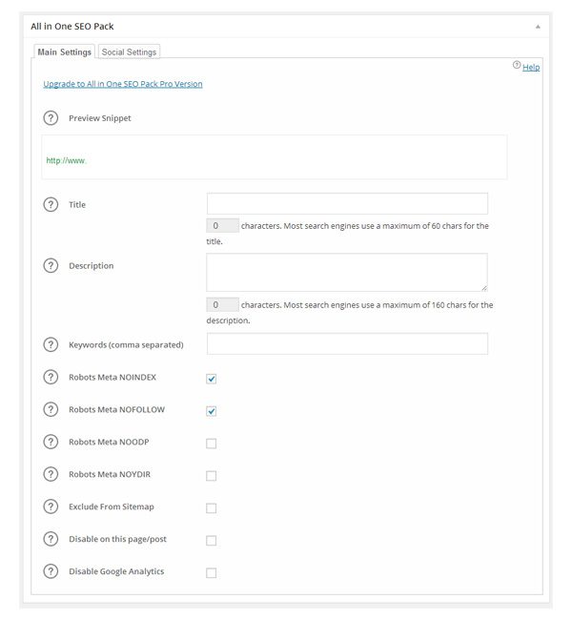Switch to the Main Settings tab

tap(65, 52)
